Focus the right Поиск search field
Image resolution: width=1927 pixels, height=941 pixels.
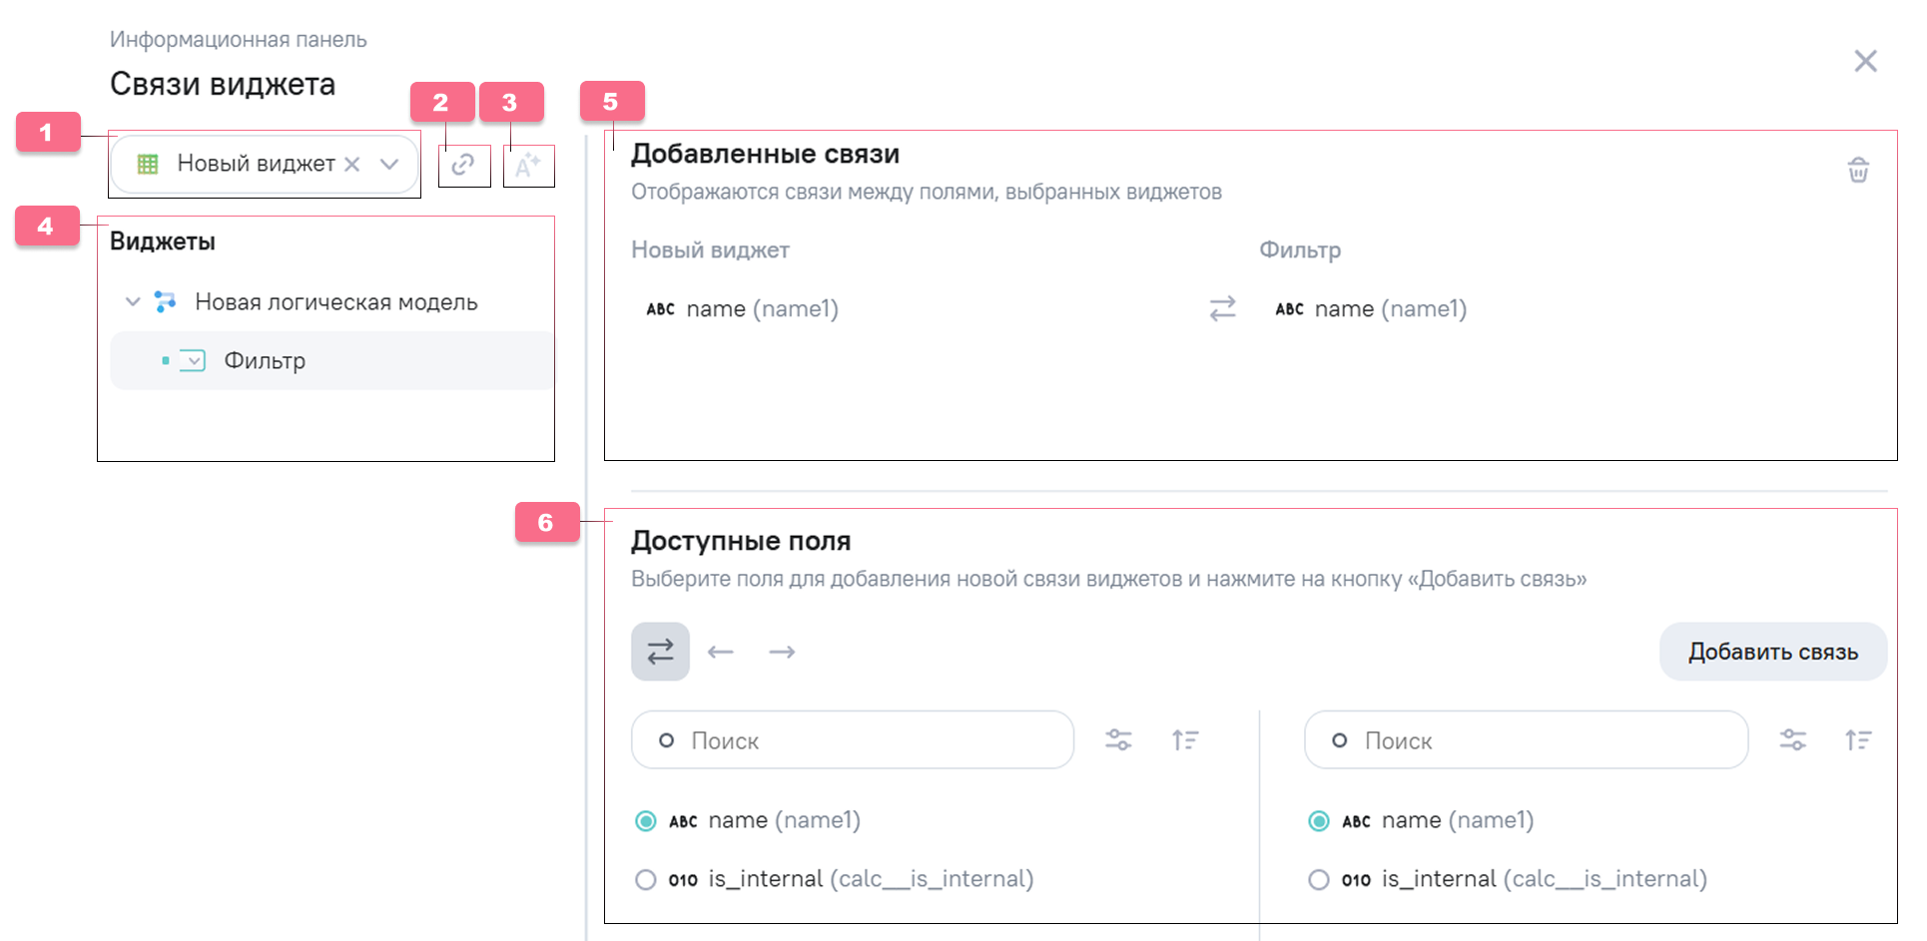pyautogui.click(x=1526, y=739)
